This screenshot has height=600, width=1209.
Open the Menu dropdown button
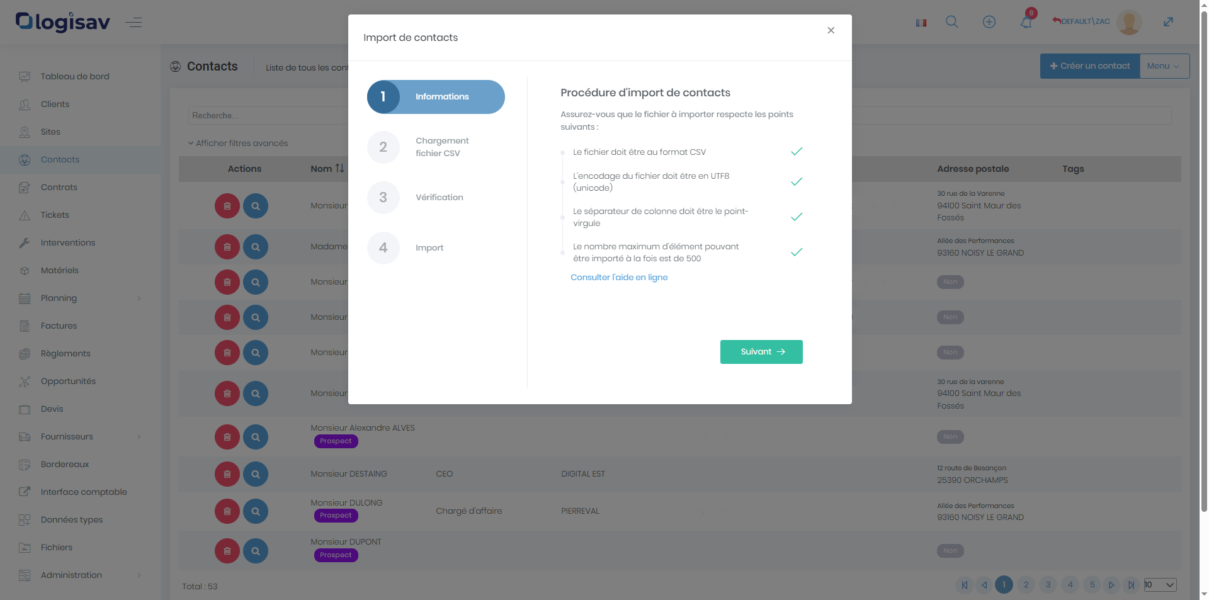point(1164,66)
